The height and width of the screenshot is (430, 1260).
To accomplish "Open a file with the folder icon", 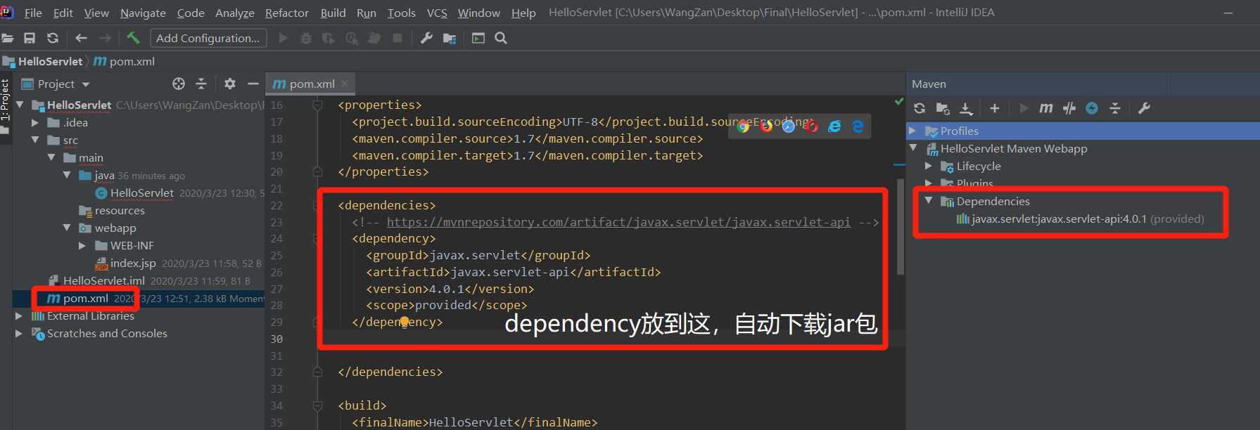I will click(x=7, y=38).
